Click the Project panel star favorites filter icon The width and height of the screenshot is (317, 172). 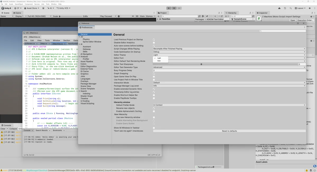pyautogui.click(x=215, y=16)
